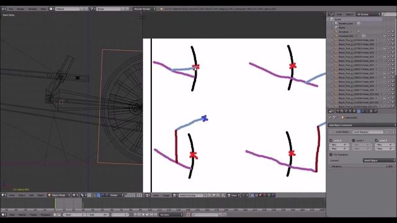Enable the For Transform checkbox
Image resolution: width=397 pixels, height=223 pixels.
pos(331,154)
